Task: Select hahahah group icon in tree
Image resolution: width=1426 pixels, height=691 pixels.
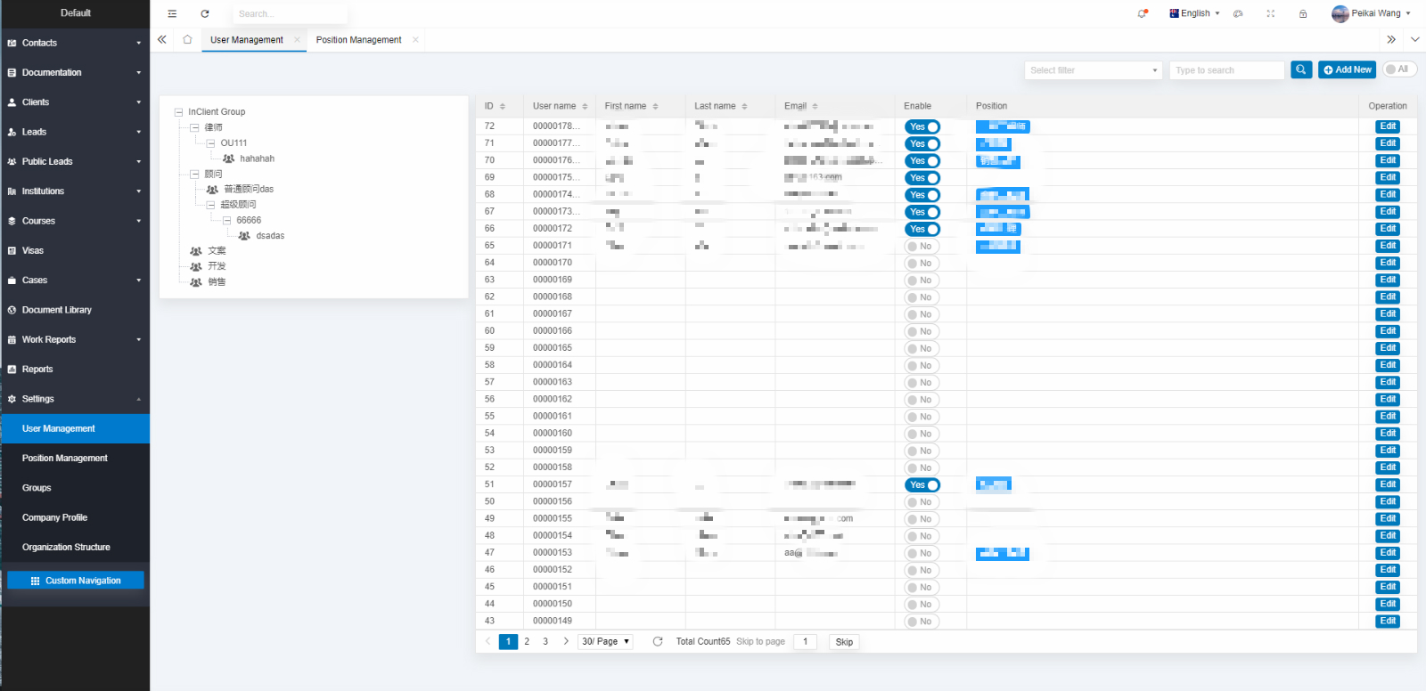Action: (229, 159)
